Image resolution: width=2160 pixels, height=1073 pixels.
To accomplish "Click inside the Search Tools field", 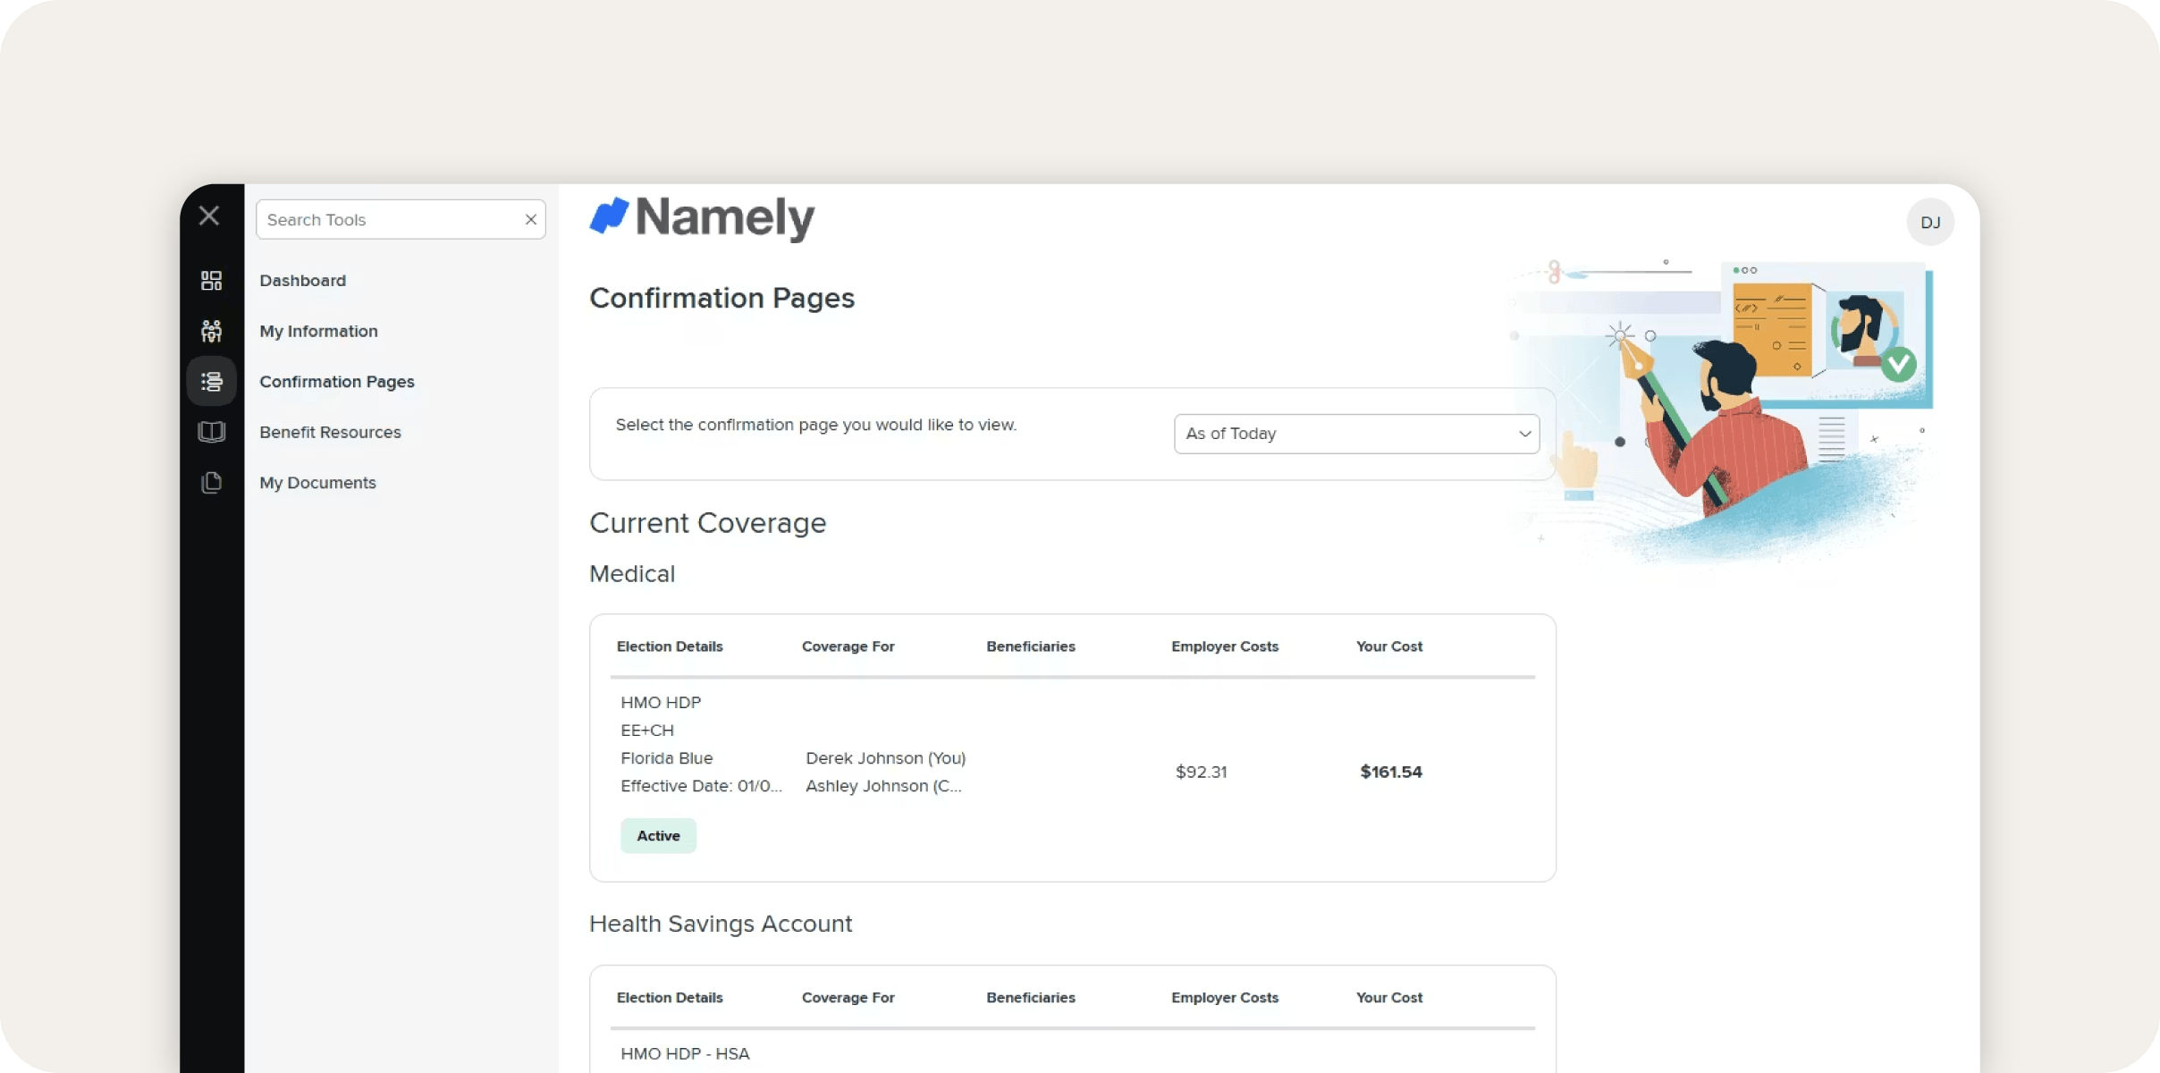I will (389, 220).
